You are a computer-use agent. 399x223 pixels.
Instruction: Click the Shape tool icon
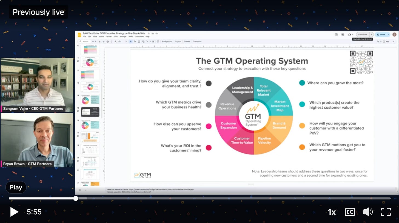tap(143, 41)
